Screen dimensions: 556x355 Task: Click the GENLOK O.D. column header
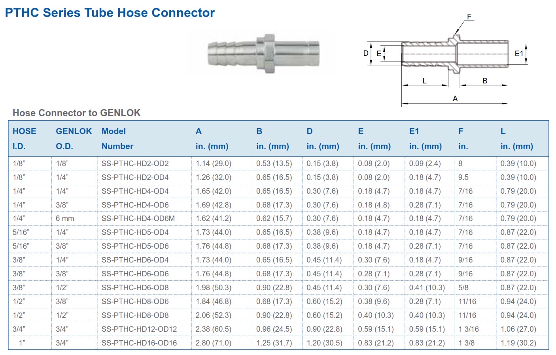74,138
